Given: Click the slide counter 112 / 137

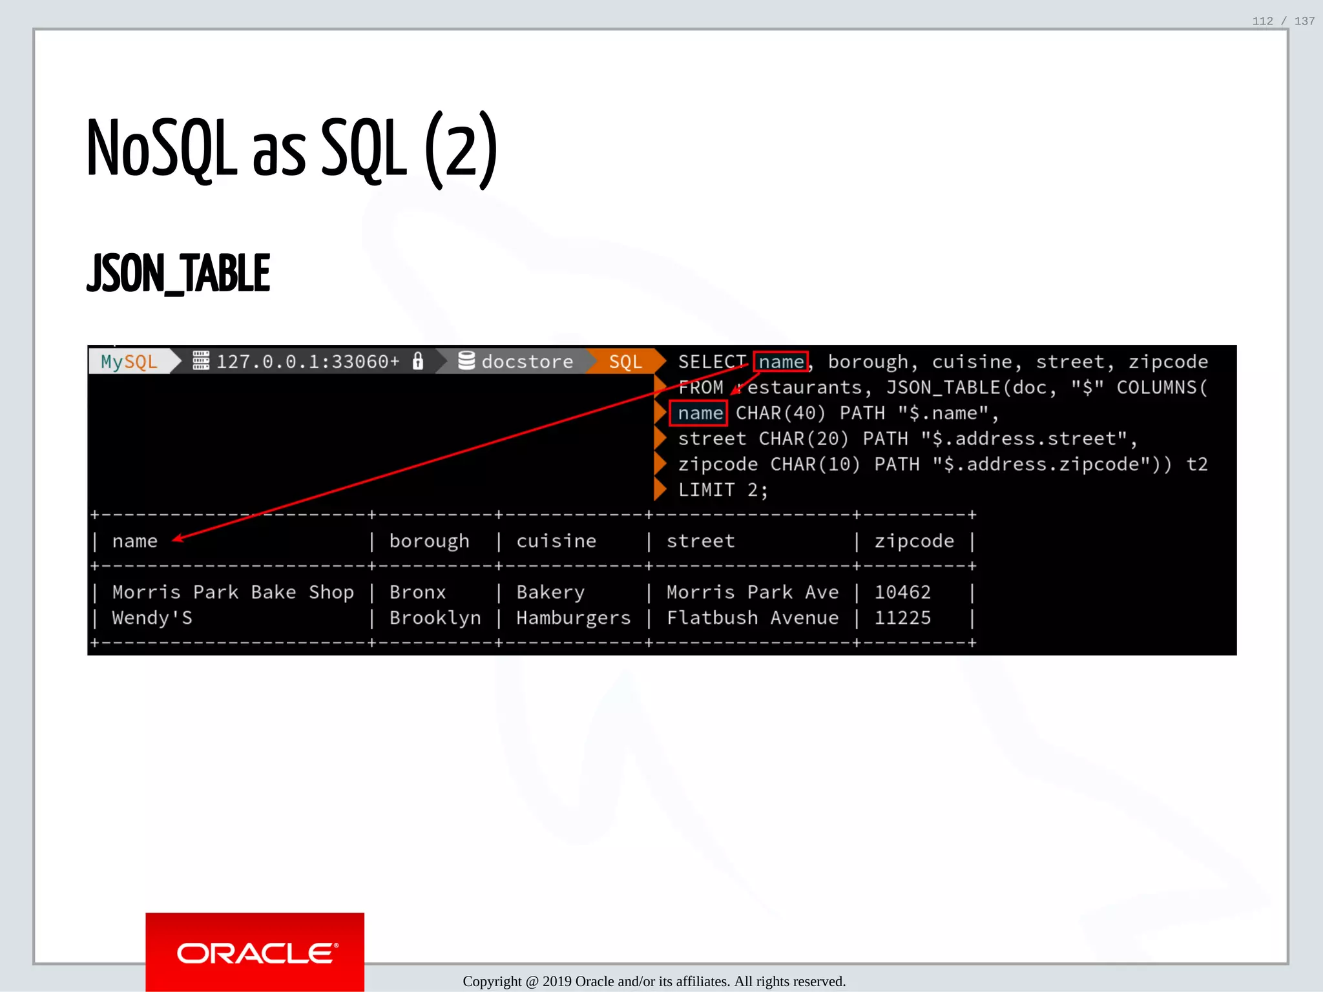Looking at the screenshot, I should [1283, 21].
